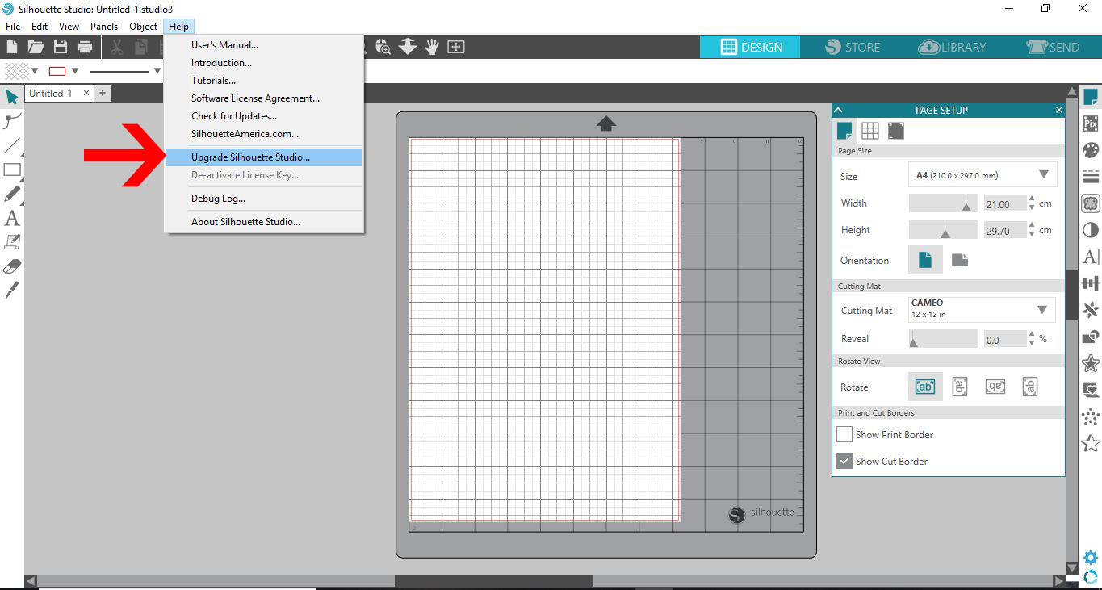
Task: Open the Line Style panel icon
Action: coord(1091,177)
